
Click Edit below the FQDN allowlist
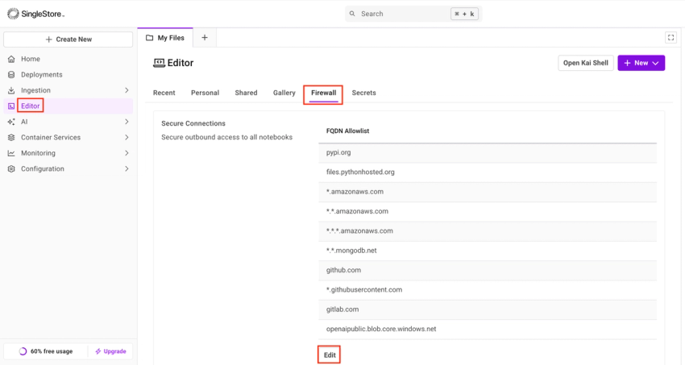click(330, 355)
